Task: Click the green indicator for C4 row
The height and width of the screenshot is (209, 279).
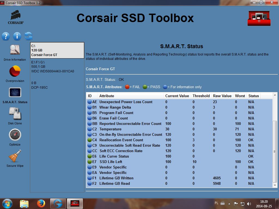Action: [89, 140]
